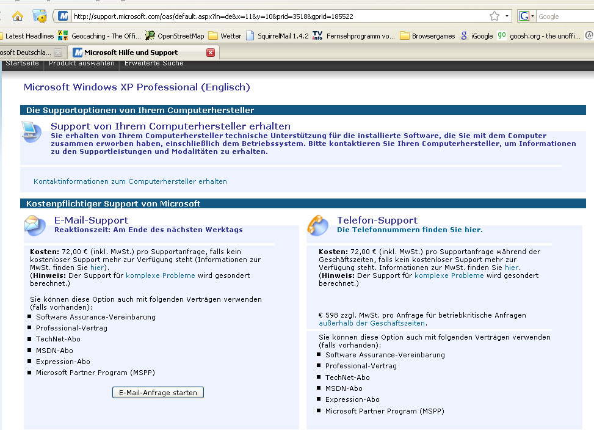Open the Fernsehprogramm TV info bookmark

353,36
